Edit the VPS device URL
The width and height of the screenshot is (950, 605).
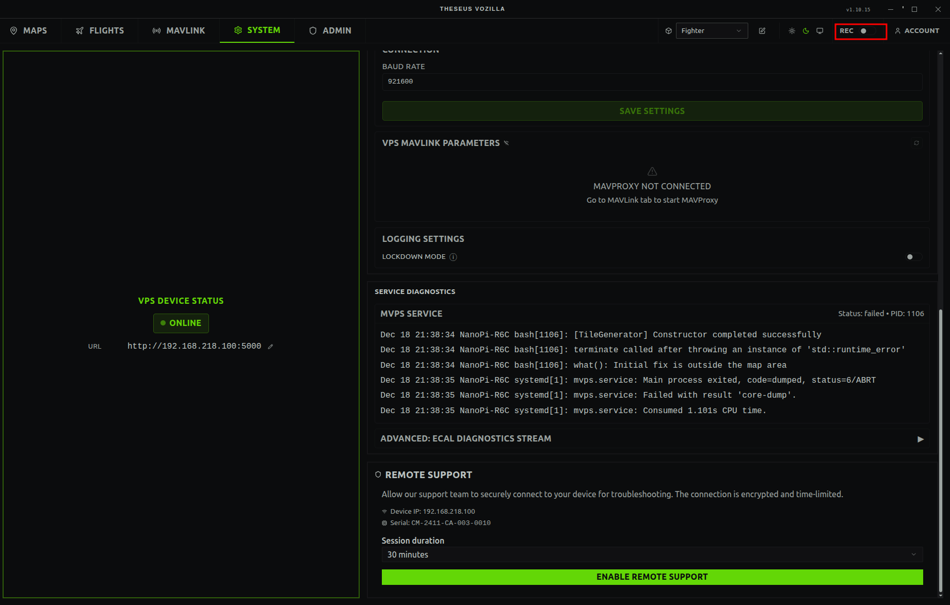click(270, 347)
